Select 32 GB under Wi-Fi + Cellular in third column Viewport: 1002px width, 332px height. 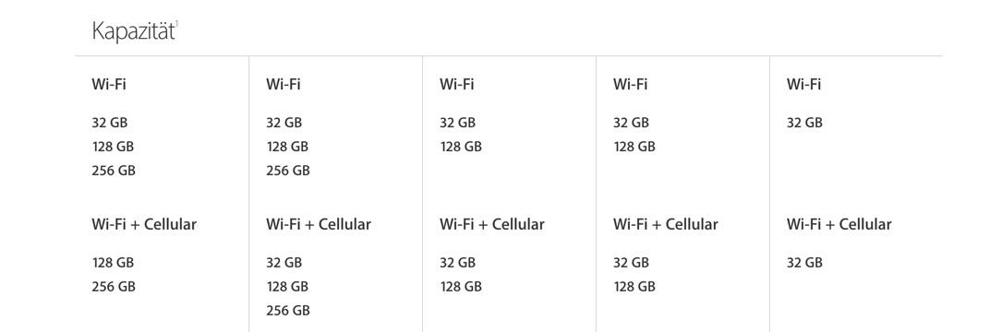click(457, 263)
